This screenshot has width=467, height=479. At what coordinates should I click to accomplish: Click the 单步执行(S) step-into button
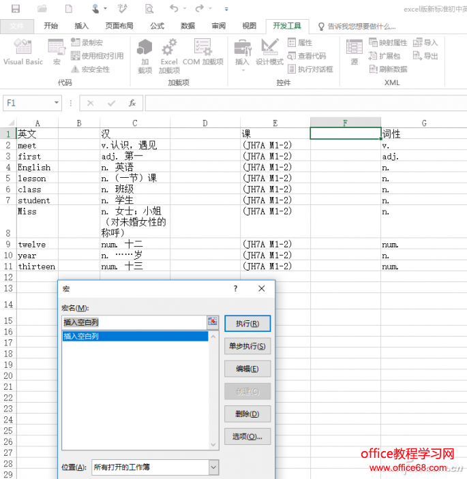point(247,346)
